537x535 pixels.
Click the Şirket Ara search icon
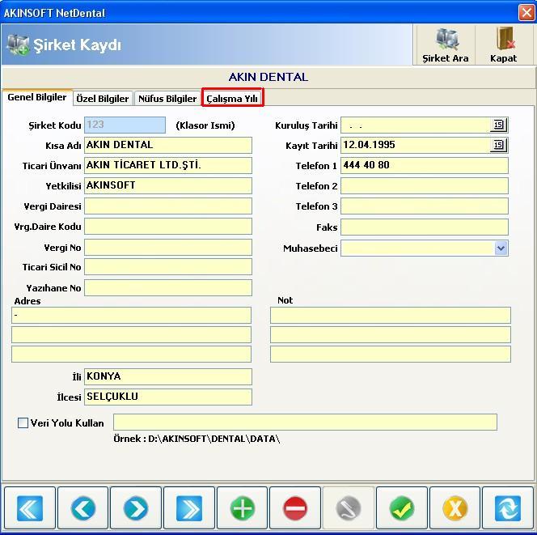[446, 39]
